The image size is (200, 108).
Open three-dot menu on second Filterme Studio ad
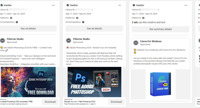pyautogui.click(x=120, y=5)
